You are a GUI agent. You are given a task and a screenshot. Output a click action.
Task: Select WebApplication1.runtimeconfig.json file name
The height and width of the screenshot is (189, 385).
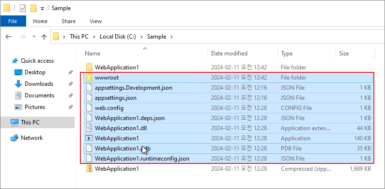tap(142, 159)
